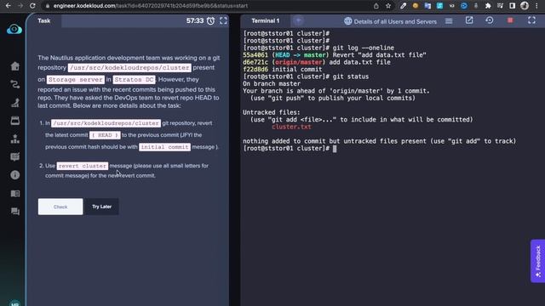This screenshot has width=545, height=306.
Task: Click the 'revert cluster' code label
Action: [x=83, y=166]
